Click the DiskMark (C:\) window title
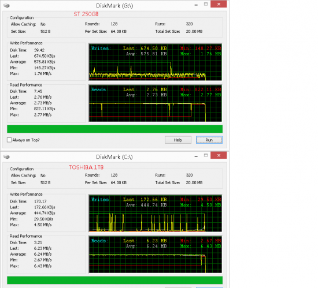318x288 pixels. click(x=114, y=157)
